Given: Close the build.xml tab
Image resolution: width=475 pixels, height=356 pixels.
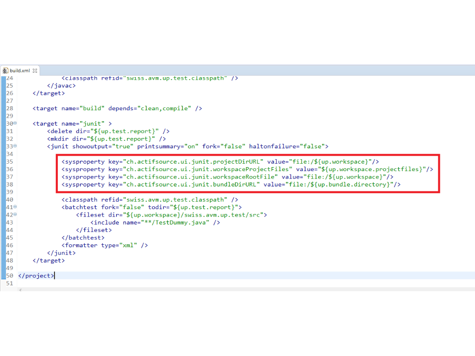Looking at the screenshot, I should 35,71.
